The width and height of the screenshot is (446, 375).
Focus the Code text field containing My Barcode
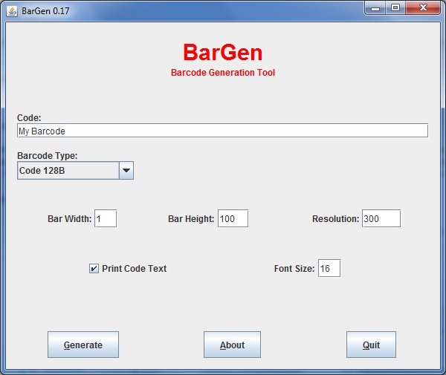[x=222, y=131]
